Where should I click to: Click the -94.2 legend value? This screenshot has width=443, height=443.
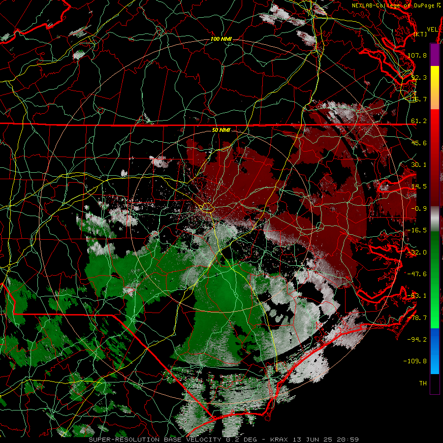(417, 340)
